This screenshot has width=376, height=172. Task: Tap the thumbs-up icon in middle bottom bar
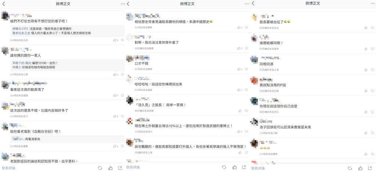click(x=234, y=167)
